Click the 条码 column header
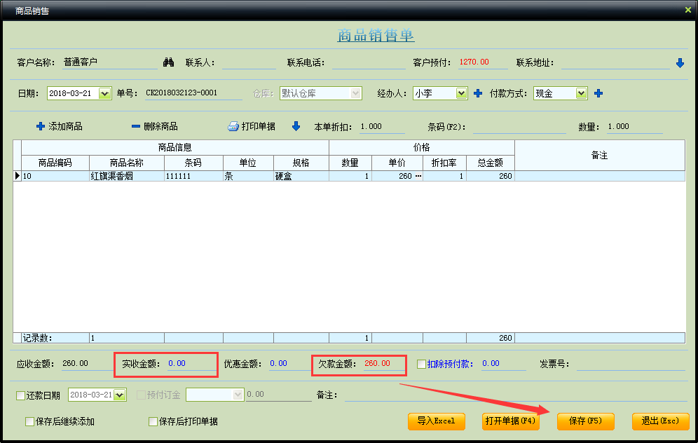 click(193, 163)
